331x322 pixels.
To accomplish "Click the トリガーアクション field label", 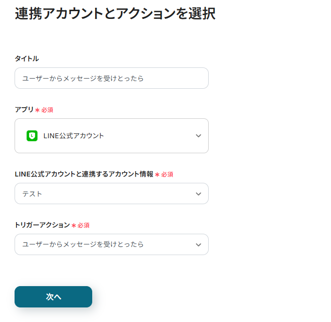I will (x=42, y=225).
